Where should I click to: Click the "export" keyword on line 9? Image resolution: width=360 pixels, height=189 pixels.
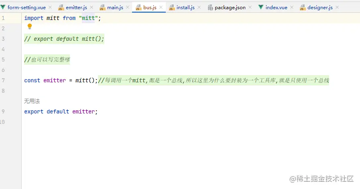34,111
